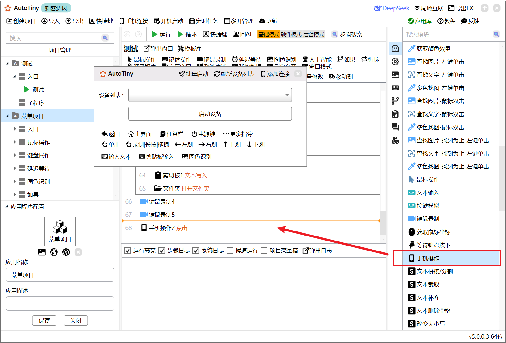This screenshot has width=506, height=343.
Task: Click the 导出 export toolbar item
Action: coord(74,21)
